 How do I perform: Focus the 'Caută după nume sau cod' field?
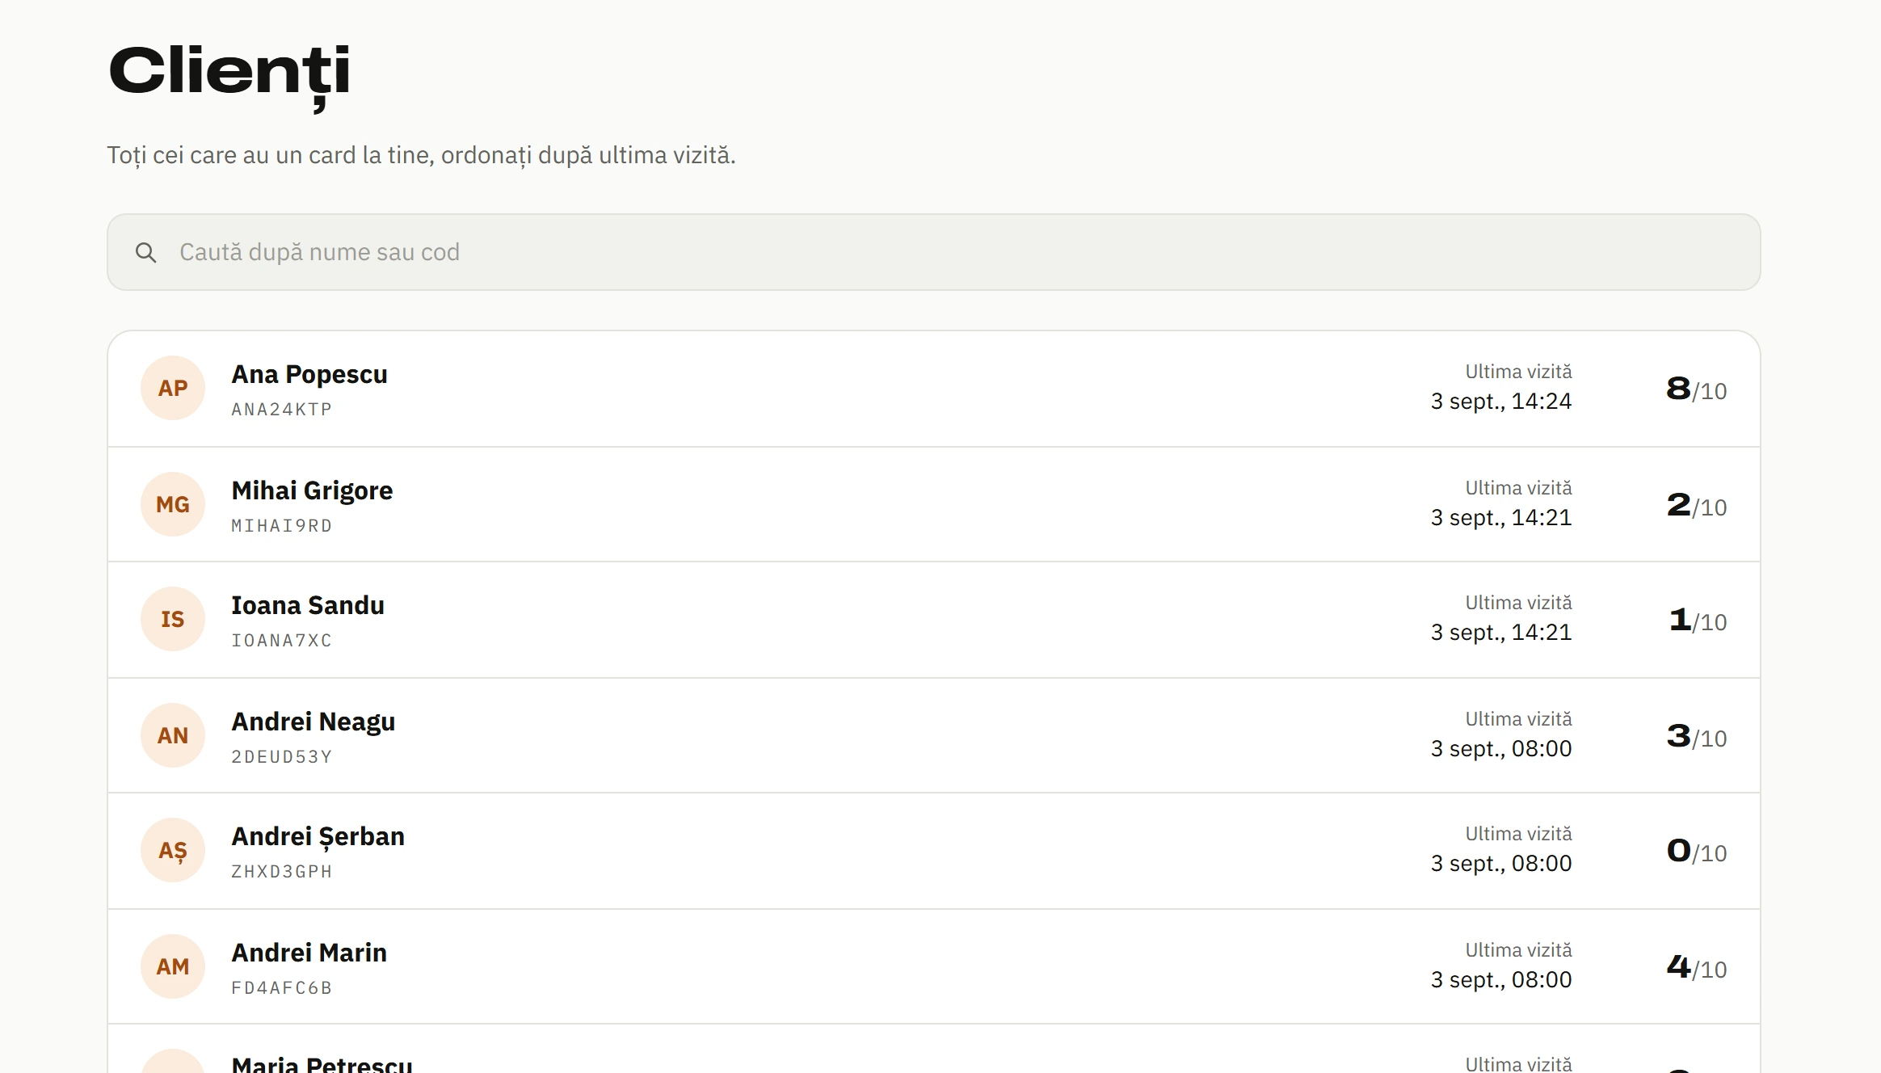[x=933, y=252]
